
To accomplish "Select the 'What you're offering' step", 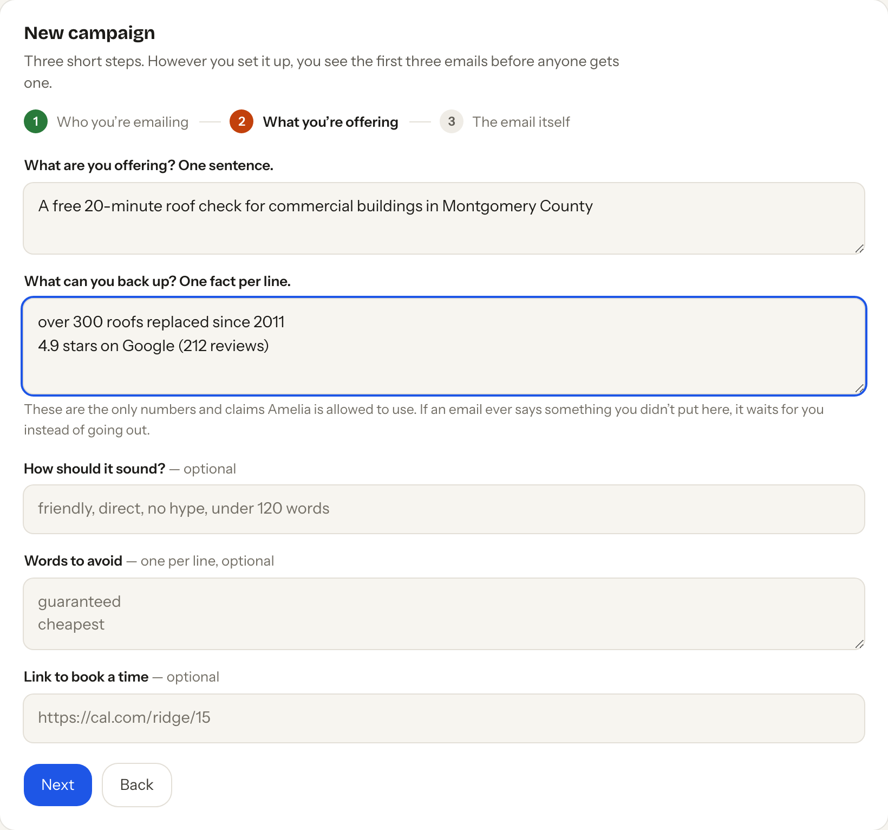I will pyautogui.click(x=330, y=122).
